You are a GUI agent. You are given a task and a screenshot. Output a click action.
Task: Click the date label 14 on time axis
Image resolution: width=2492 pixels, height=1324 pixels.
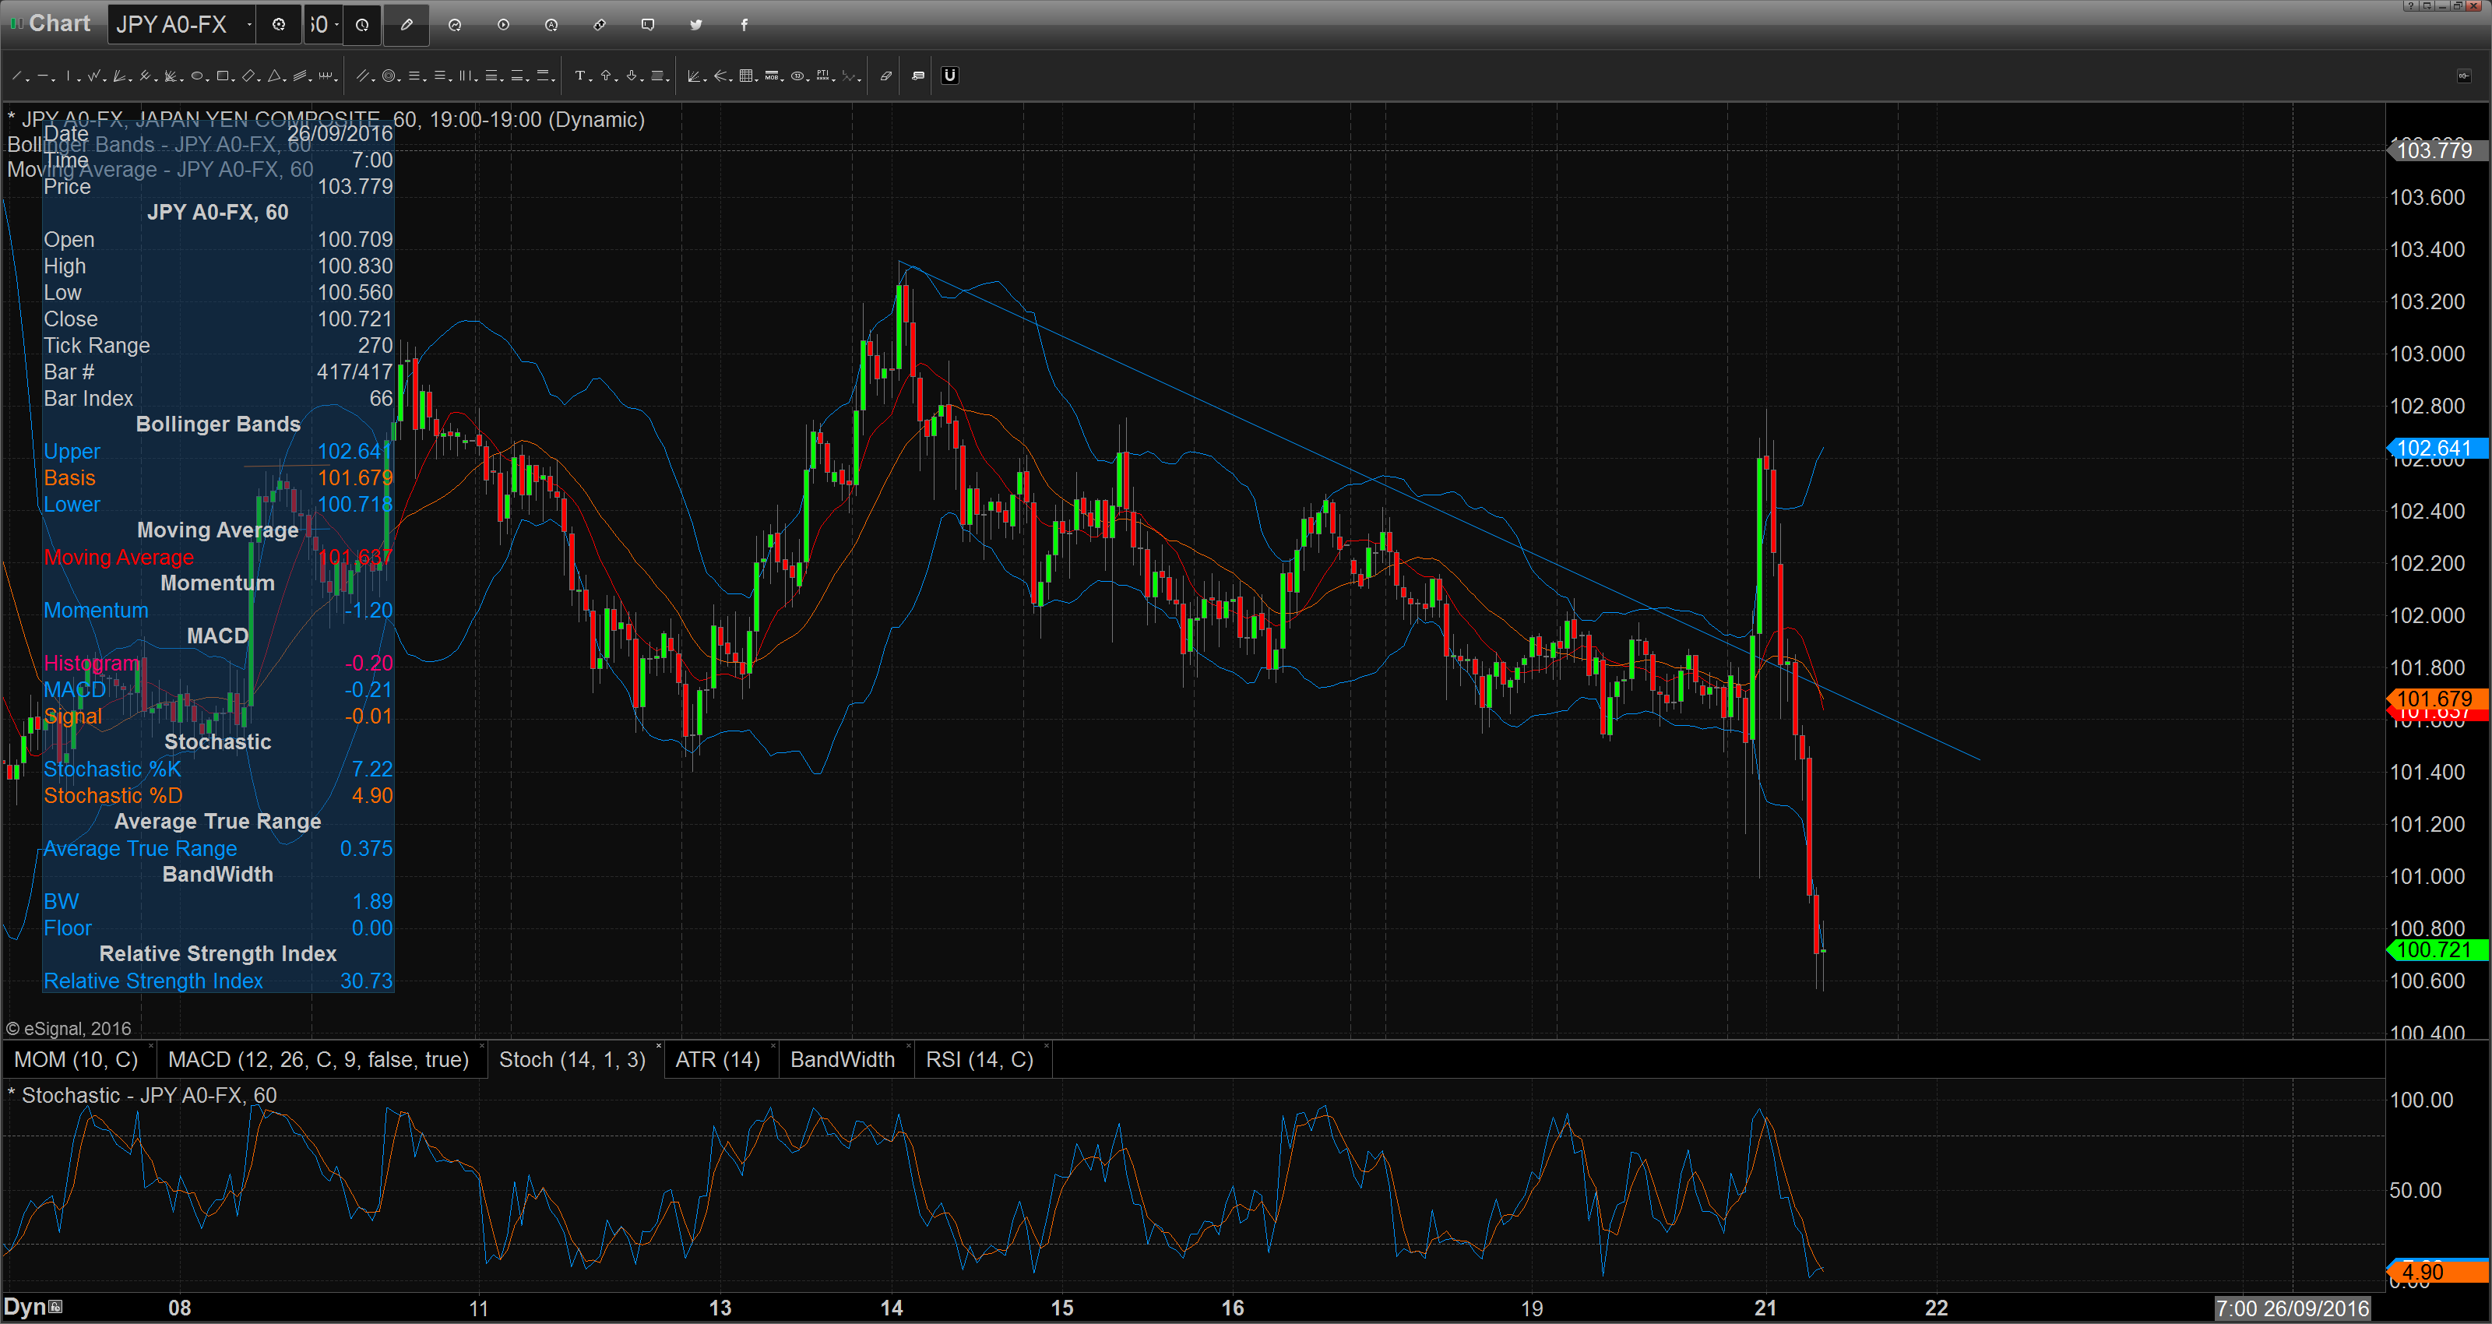[x=891, y=1308]
